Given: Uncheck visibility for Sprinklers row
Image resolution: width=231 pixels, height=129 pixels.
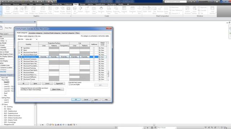Looking at the screenshot, I should (22, 48).
